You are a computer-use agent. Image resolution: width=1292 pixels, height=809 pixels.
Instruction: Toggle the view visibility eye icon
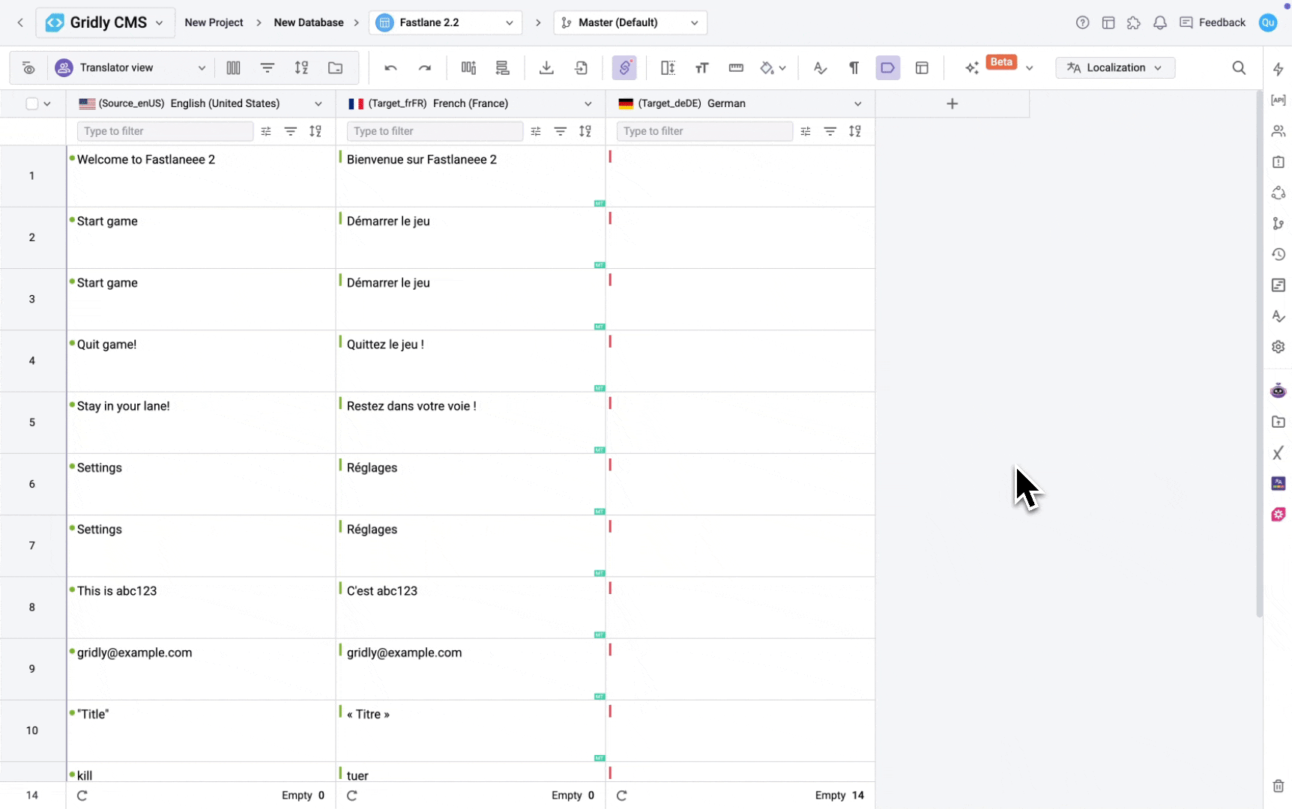[x=28, y=68]
